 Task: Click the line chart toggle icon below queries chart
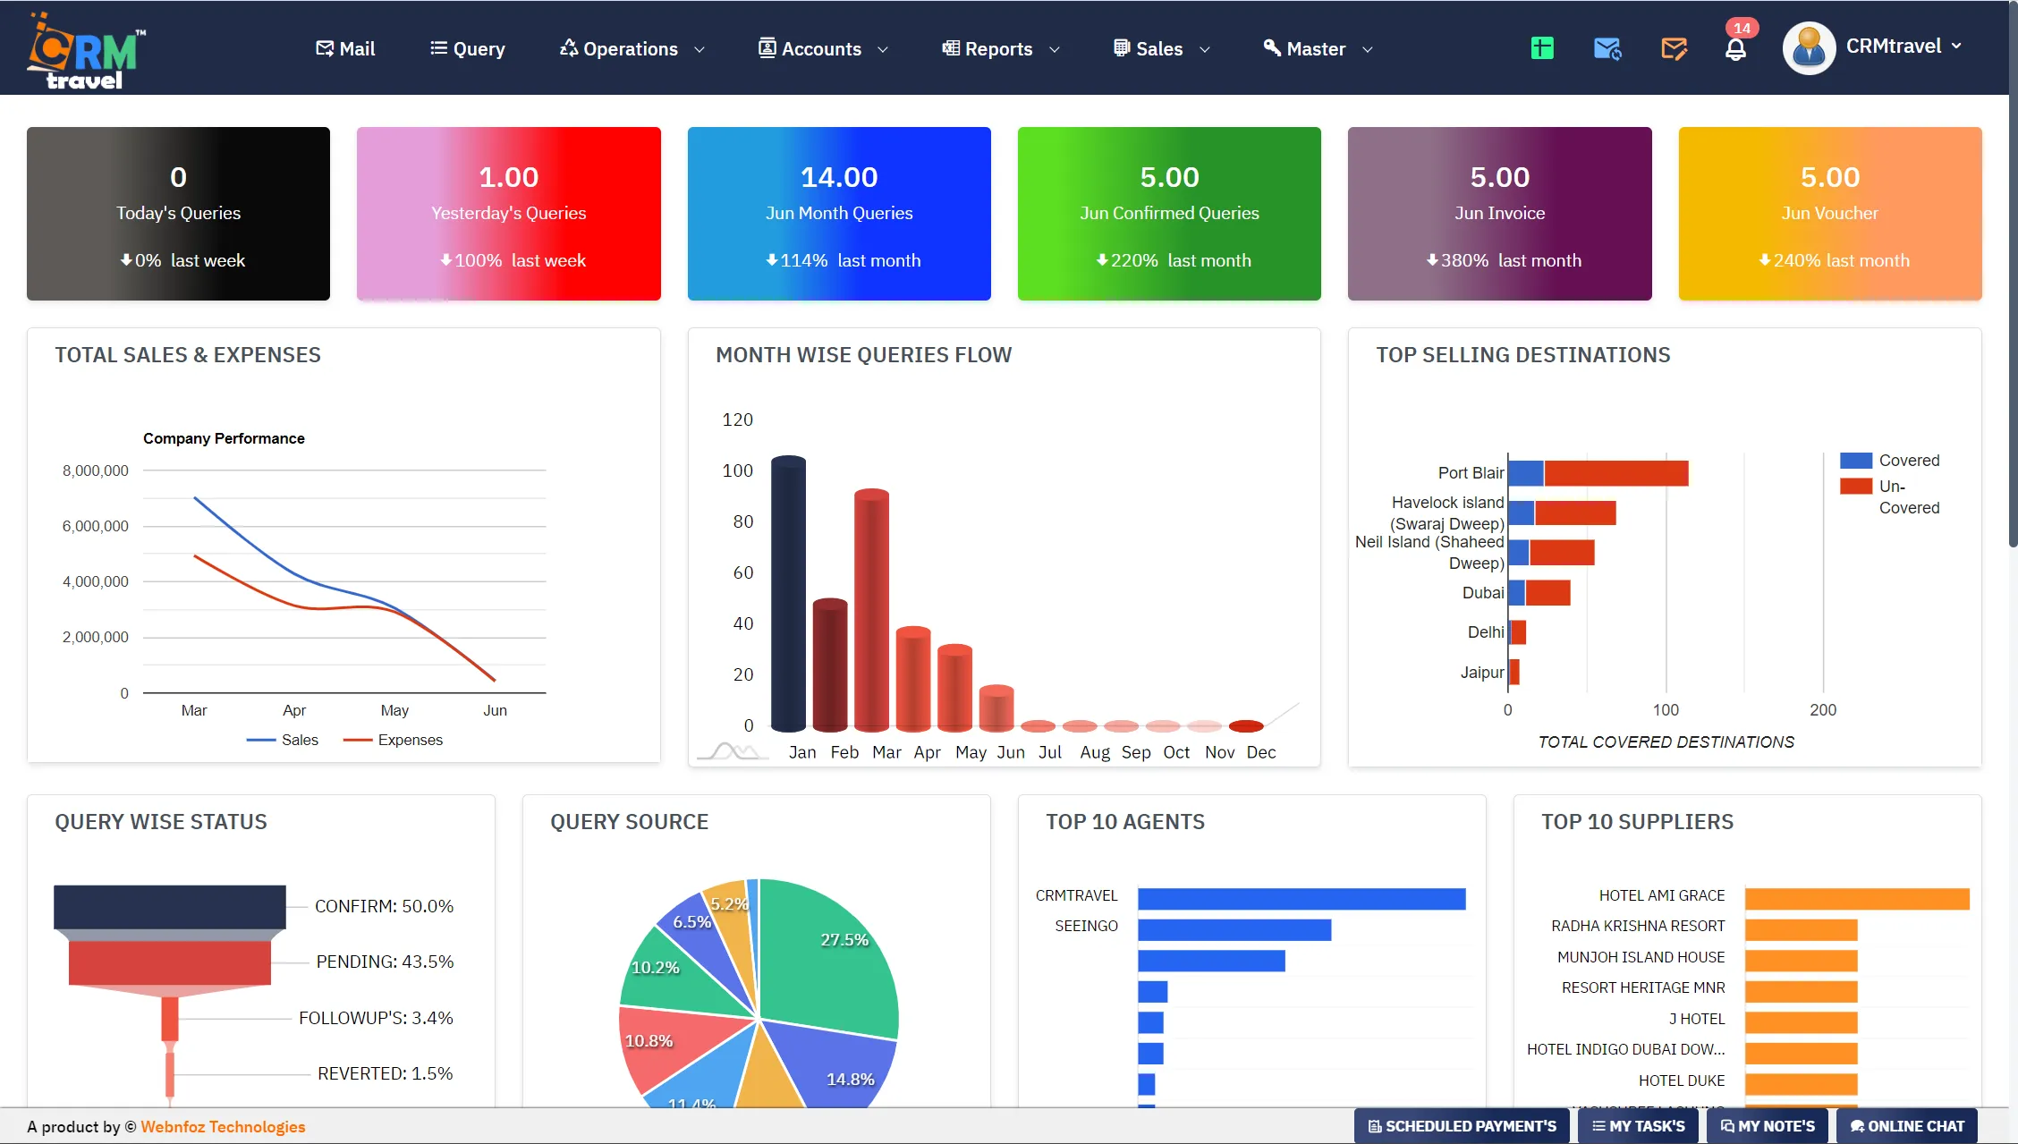pyautogui.click(x=732, y=750)
